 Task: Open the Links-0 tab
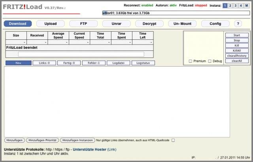[x=44, y=63]
